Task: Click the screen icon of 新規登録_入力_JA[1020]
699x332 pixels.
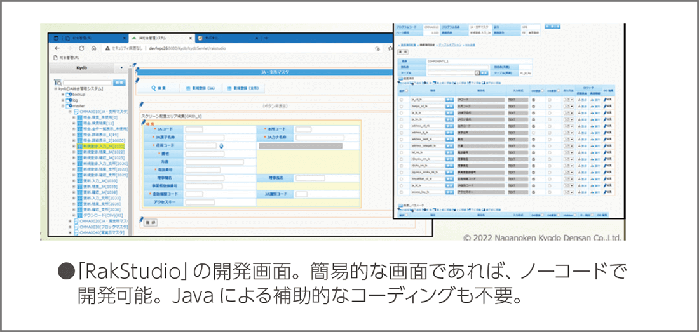Action: (79, 146)
